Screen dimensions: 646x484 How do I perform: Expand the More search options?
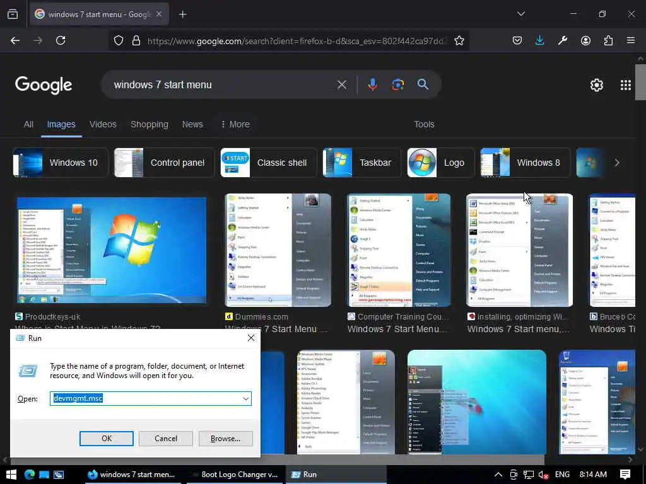(x=235, y=124)
